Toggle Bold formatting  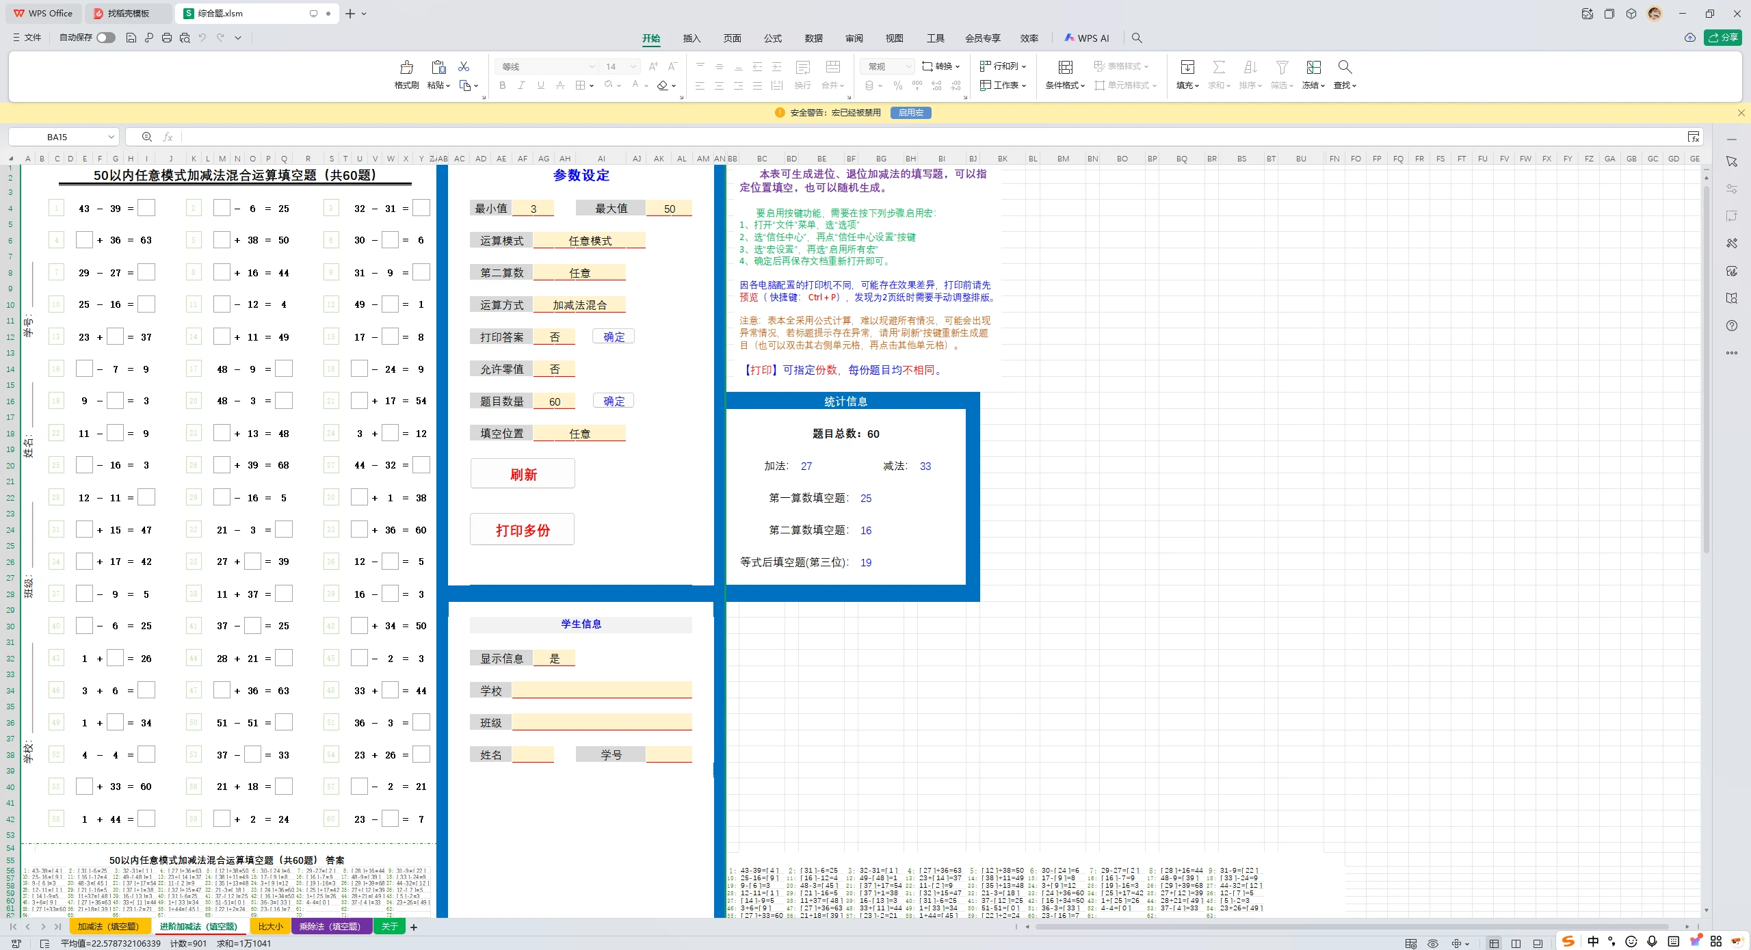tap(503, 85)
